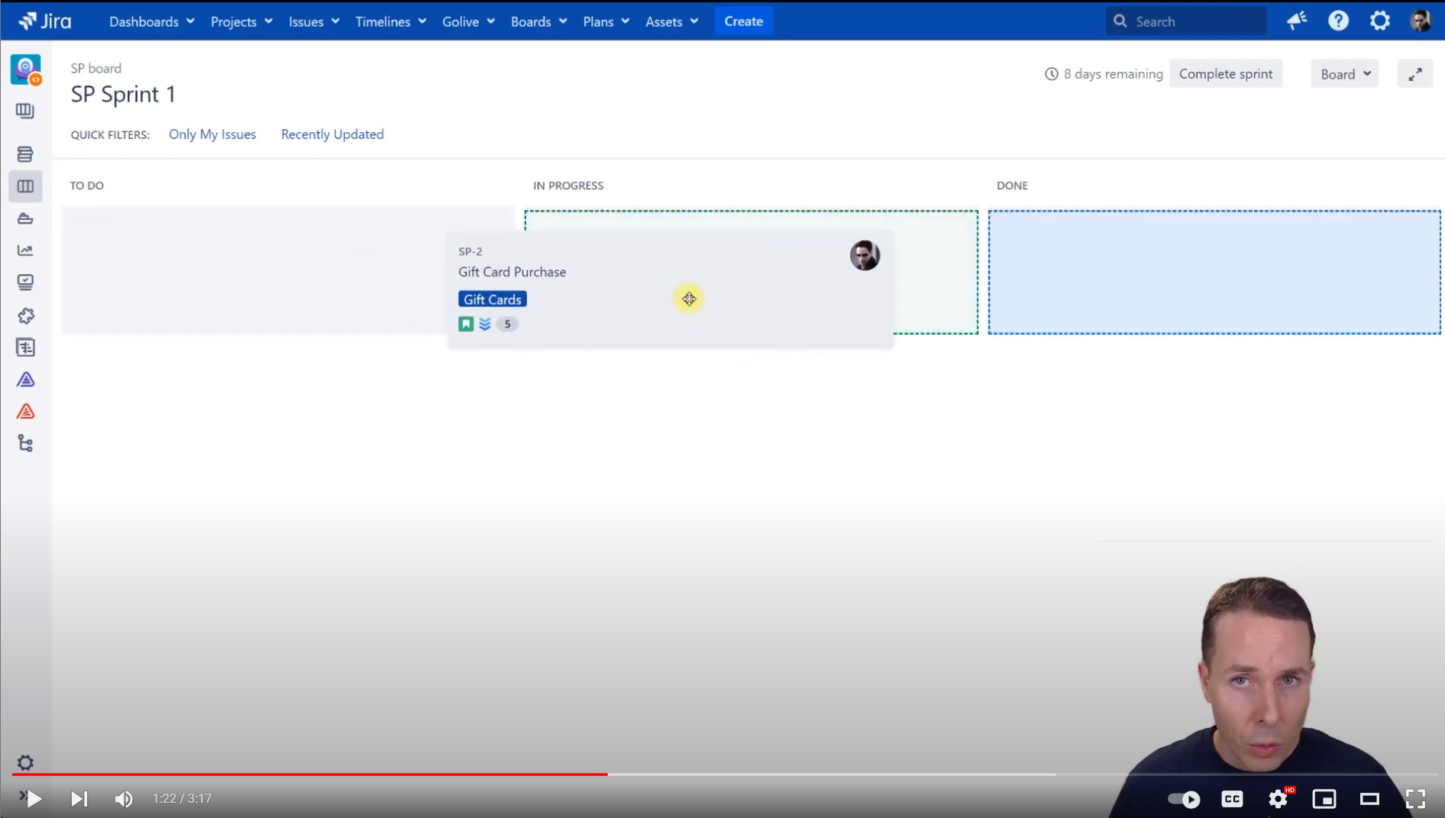
Task: Click the project avatar in sidebar
Action: click(x=26, y=70)
